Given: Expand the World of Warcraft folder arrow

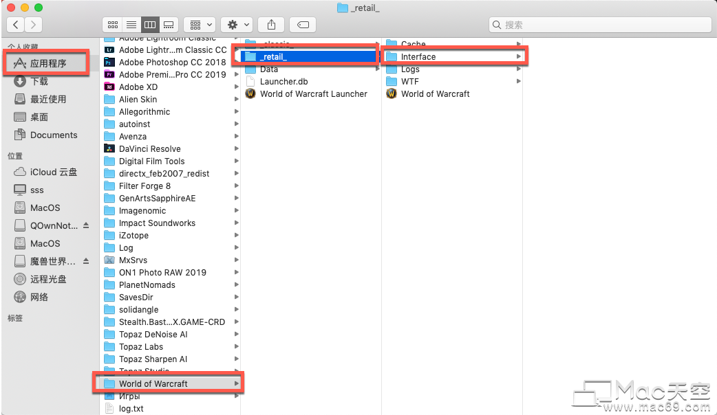Looking at the screenshot, I should (x=237, y=383).
